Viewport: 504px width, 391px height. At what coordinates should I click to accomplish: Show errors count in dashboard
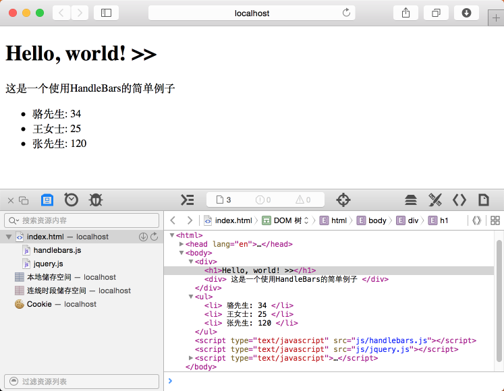[x=263, y=200]
